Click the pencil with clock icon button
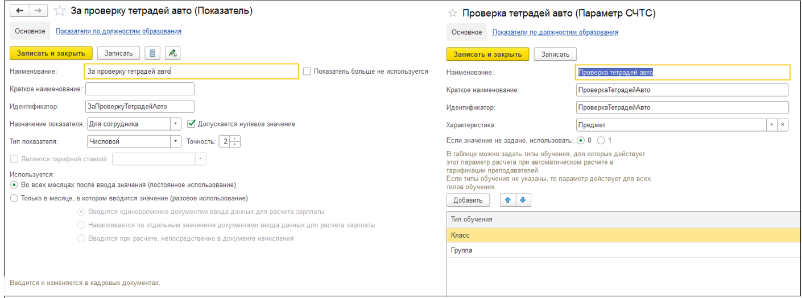Screen dimensions: 802x298 coord(172,53)
